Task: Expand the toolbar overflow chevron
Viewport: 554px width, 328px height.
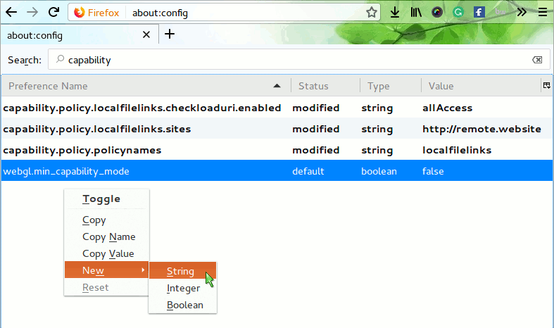Action: click(x=522, y=12)
